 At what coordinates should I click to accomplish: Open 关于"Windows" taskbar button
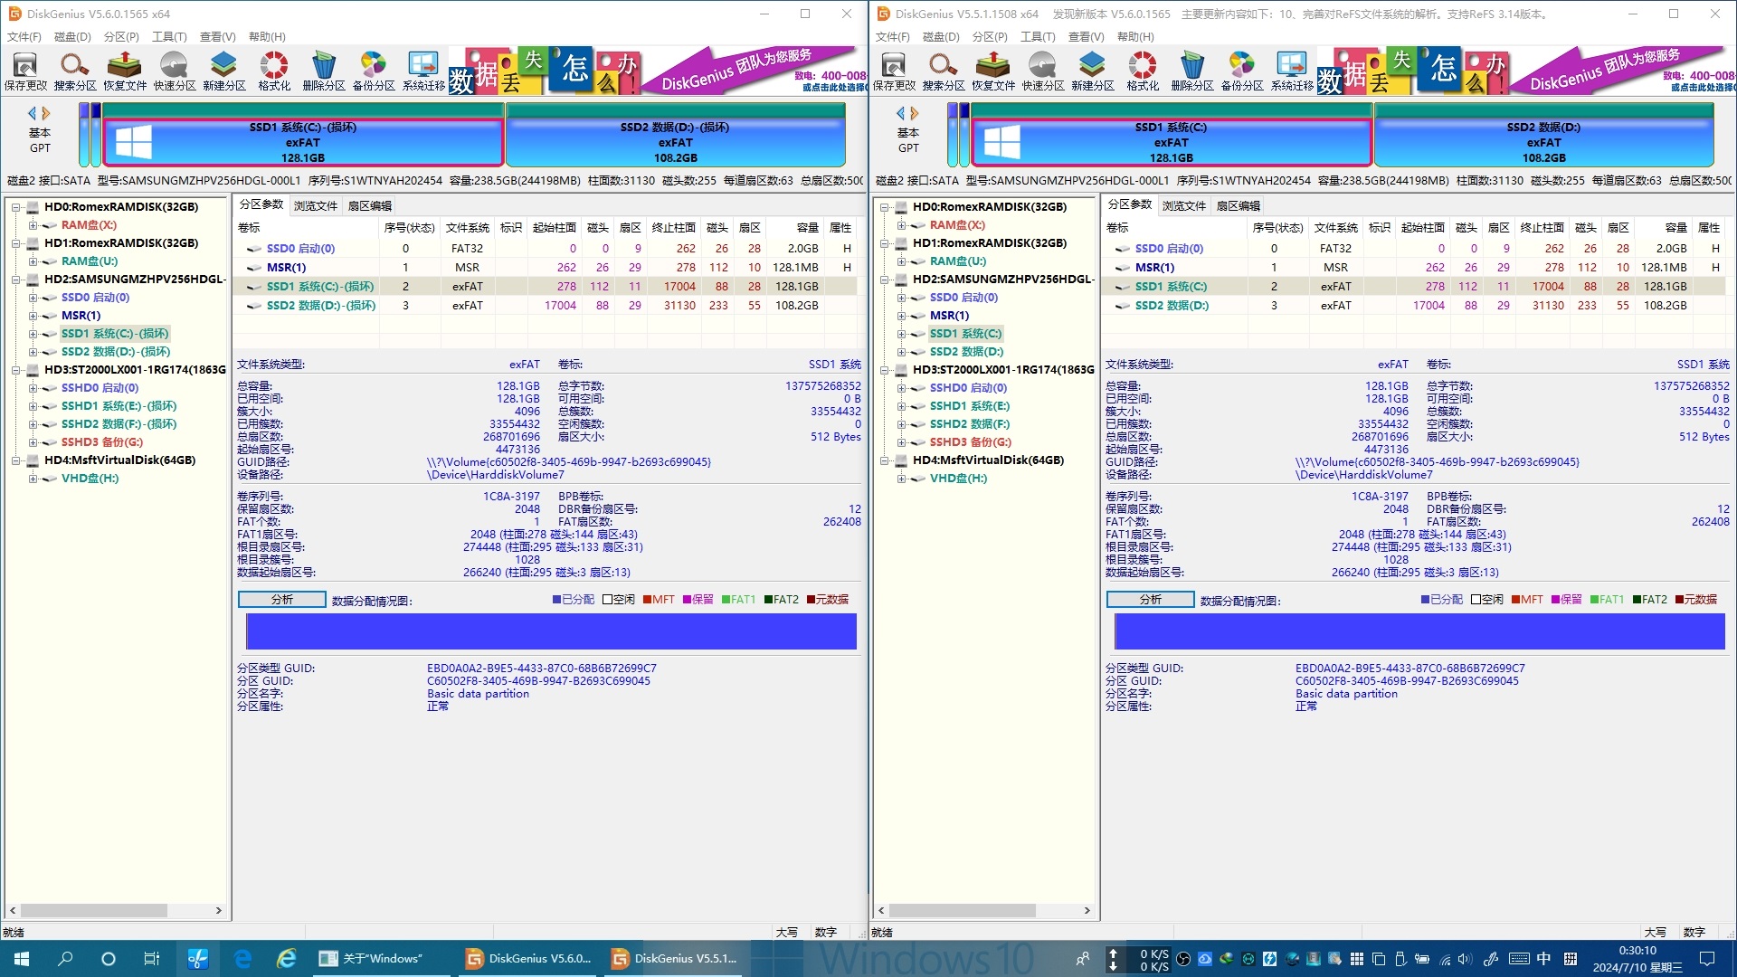click(x=383, y=958)
